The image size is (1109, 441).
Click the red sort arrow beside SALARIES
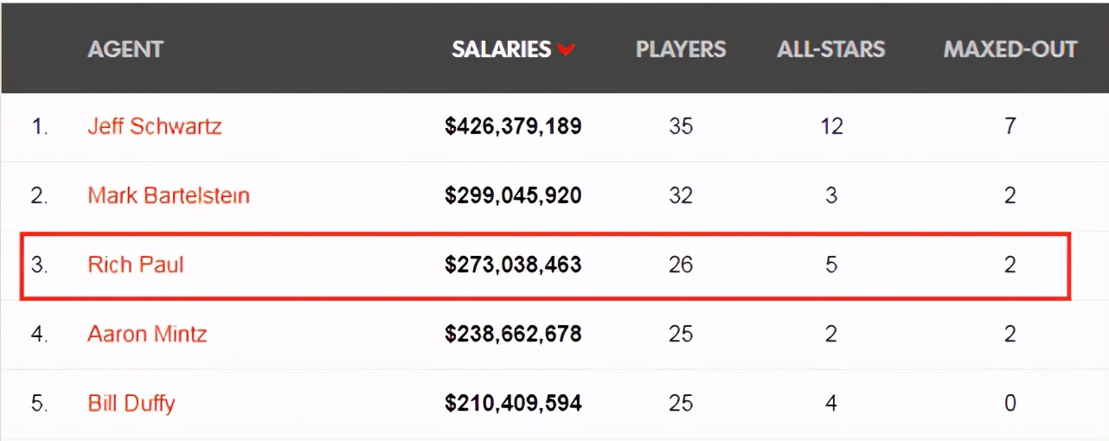[x=566, y=50]
